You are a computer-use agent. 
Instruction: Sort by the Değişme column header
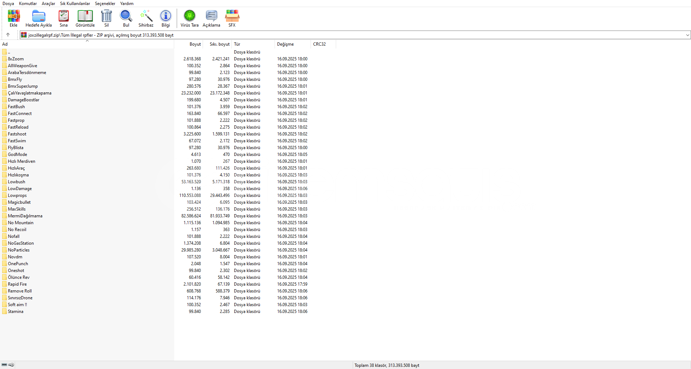pyautogui.click(x=293, y=44)
